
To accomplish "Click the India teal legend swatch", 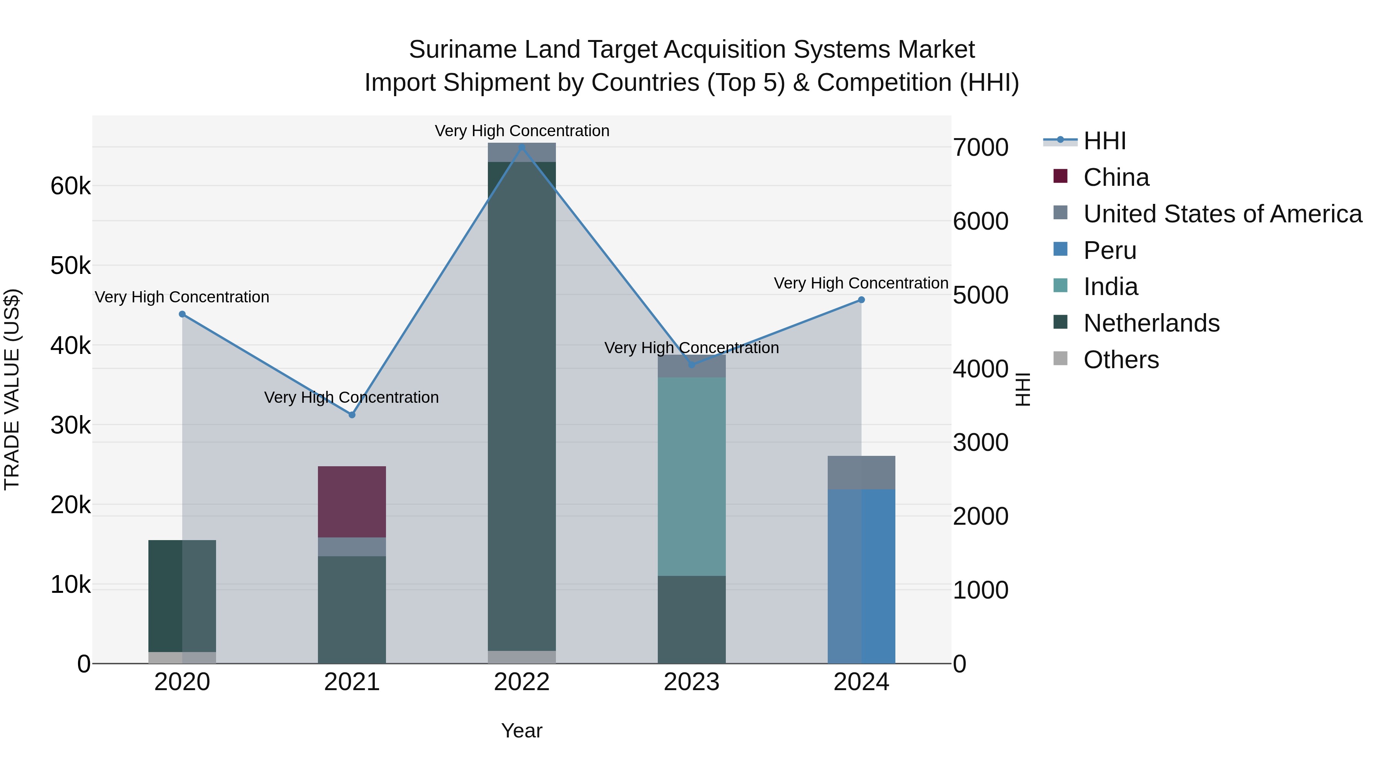I will click(x=1061, y=285).
